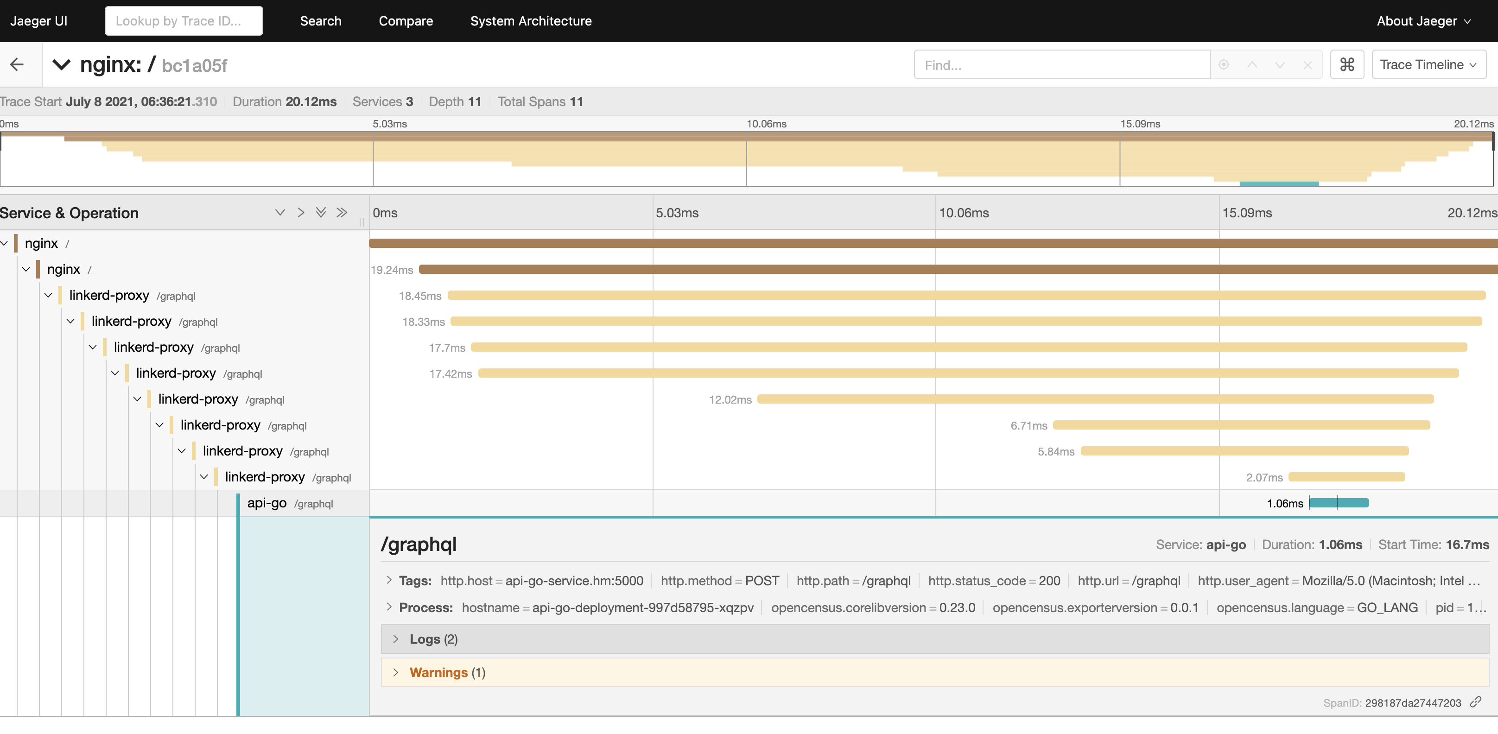Open the System Architecture page
This screenshot has height=734, width=1498.
coord(530,21)
